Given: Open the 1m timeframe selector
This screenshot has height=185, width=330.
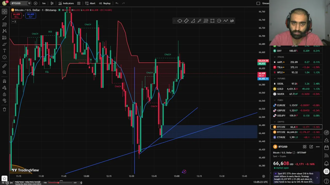Looking at the screenshot, I should pos(44,3).
